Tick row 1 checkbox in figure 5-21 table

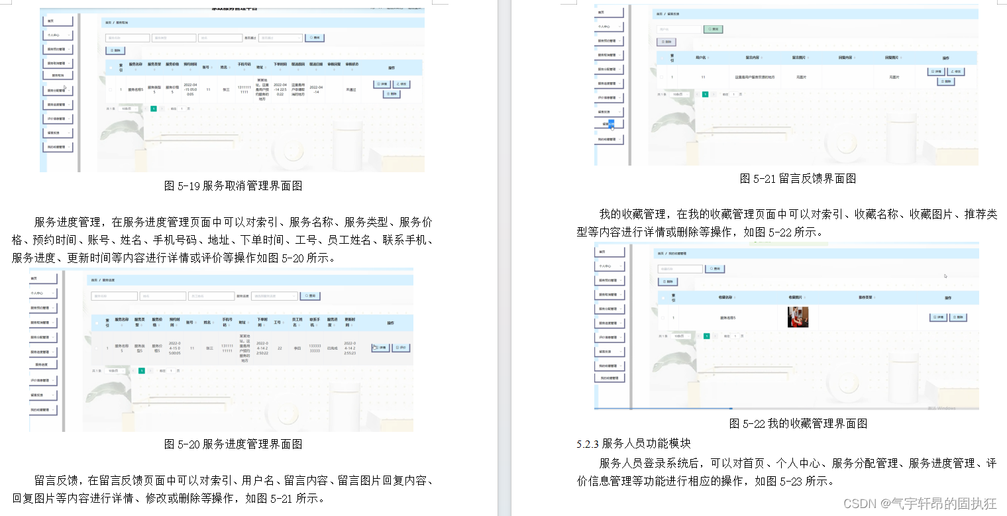click(661, 77)
